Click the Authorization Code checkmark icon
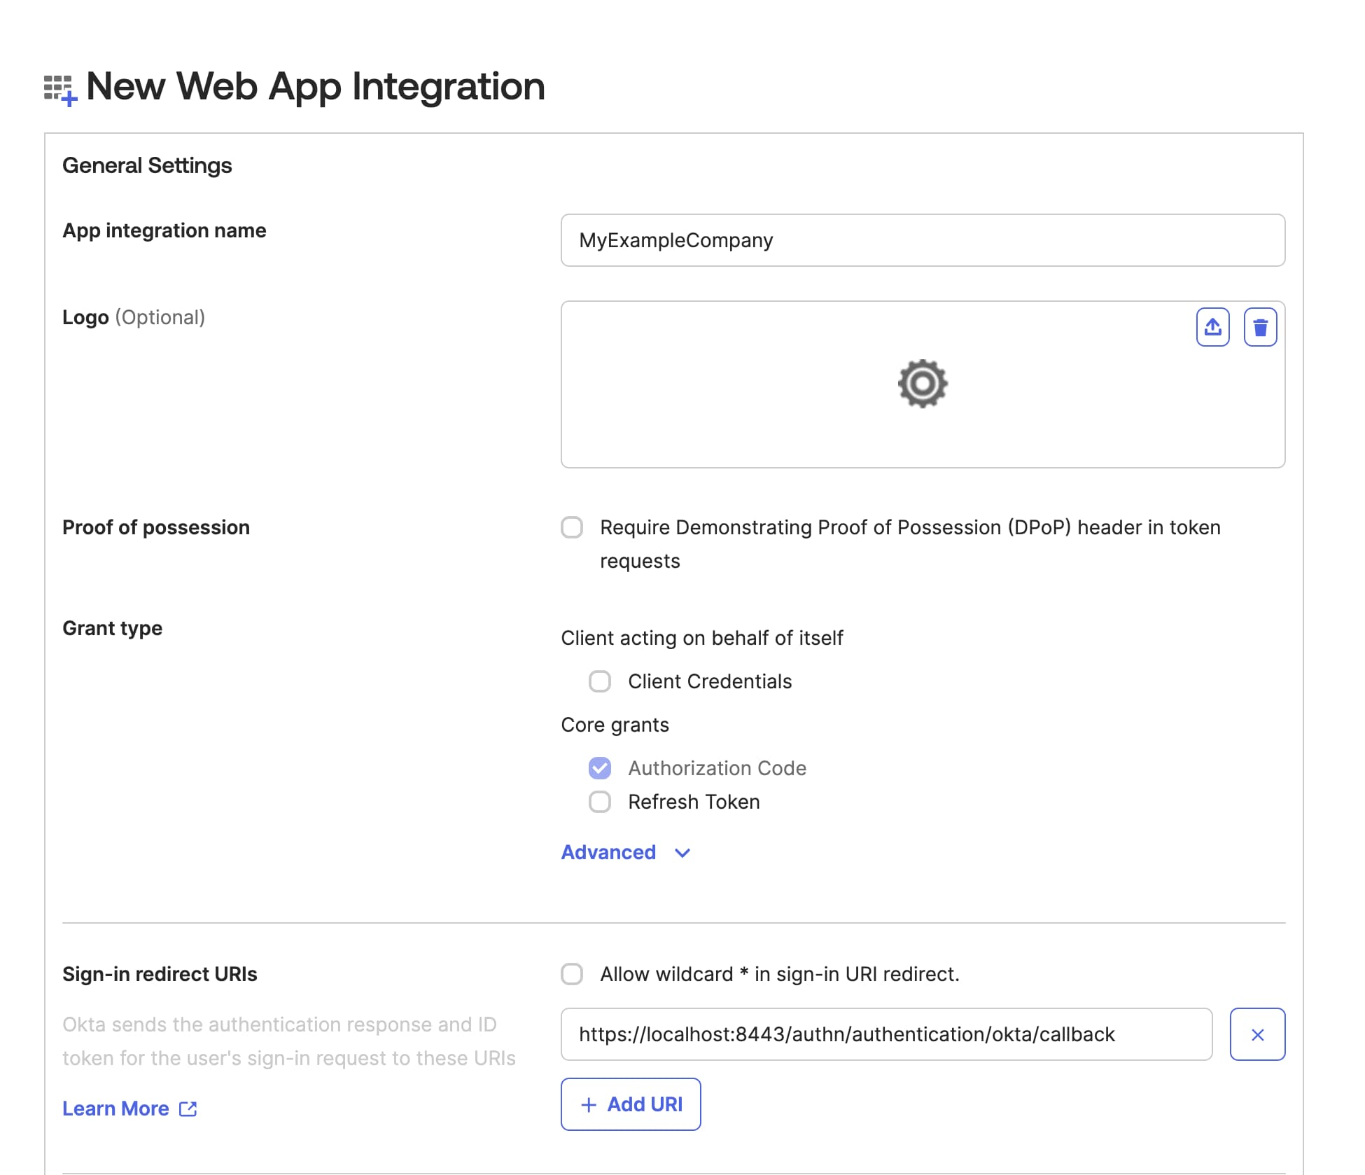Image resolution: width=1365 pixels, height=1175 pixels. 600,768
